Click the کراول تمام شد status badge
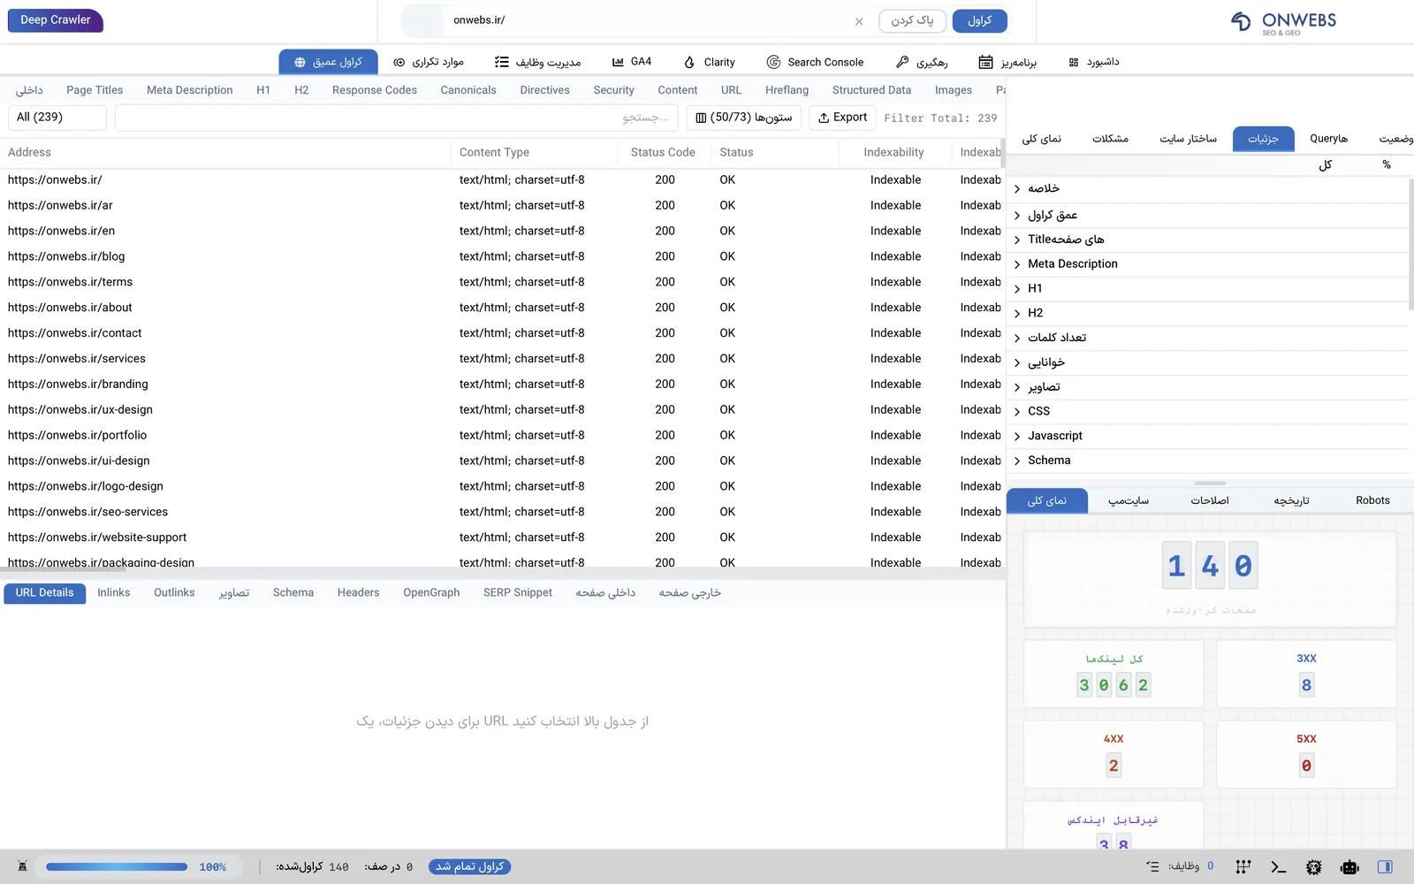This screenshot has height=884, width=1414. (469, 866)
